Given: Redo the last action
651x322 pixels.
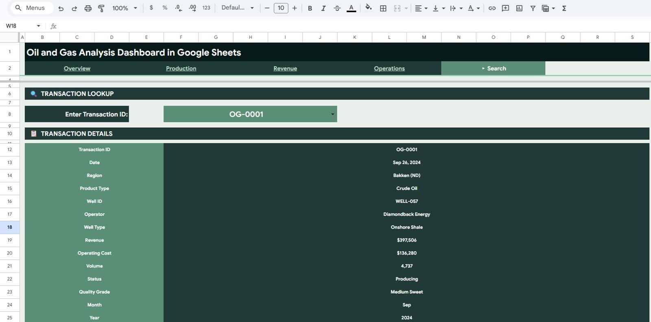Looking at the screenshot, I should pos(74,8).
